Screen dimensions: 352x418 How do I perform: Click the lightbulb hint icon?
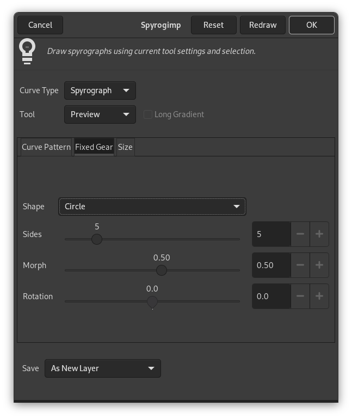[x=27, y=51]
